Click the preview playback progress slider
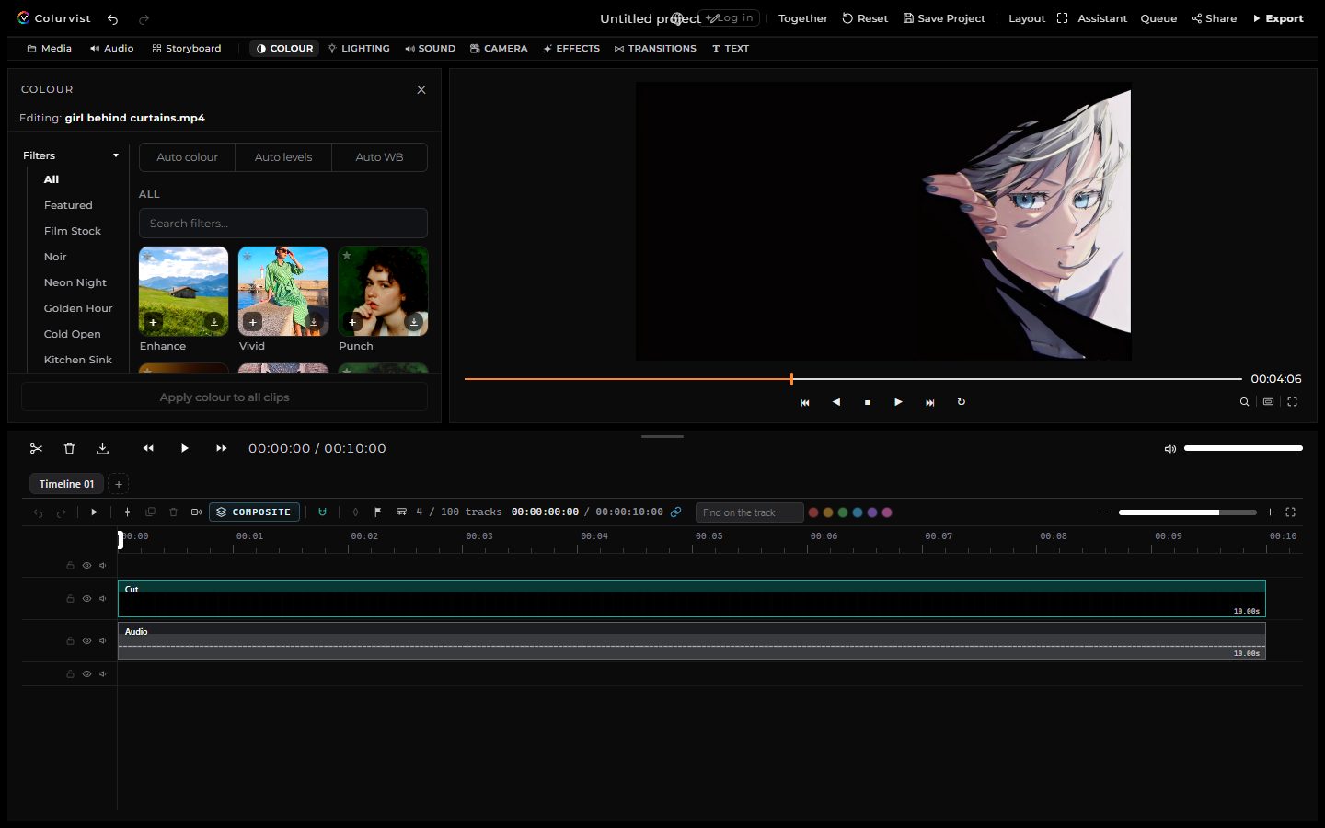Viewport: 1325px width, 828px height. coord(853,379)
